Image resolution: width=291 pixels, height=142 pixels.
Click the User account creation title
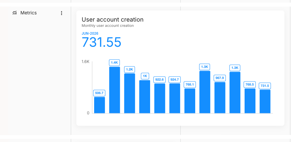coord(113,20)
